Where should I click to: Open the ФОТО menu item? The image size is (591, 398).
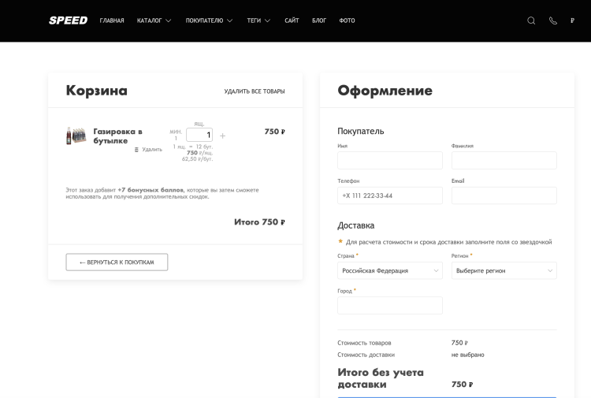coord(347,20)
